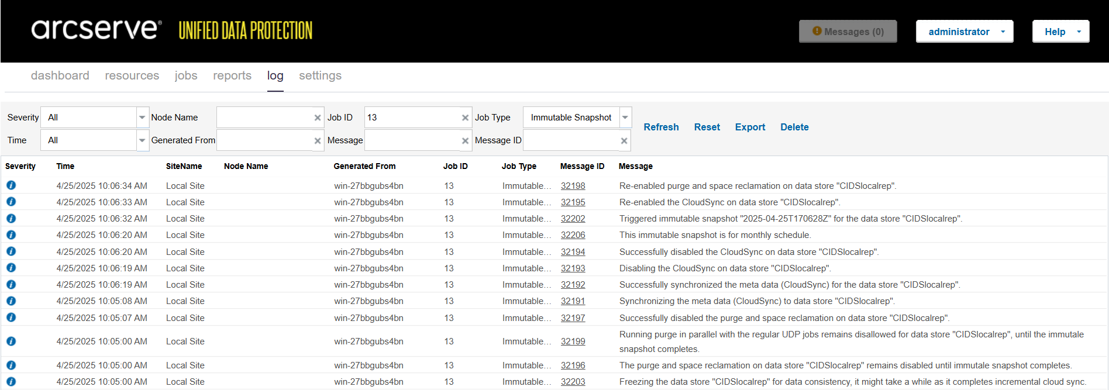Clear the Node Name filter field
The height and width of the screenshot is (390, 1109).
[318, 118]
